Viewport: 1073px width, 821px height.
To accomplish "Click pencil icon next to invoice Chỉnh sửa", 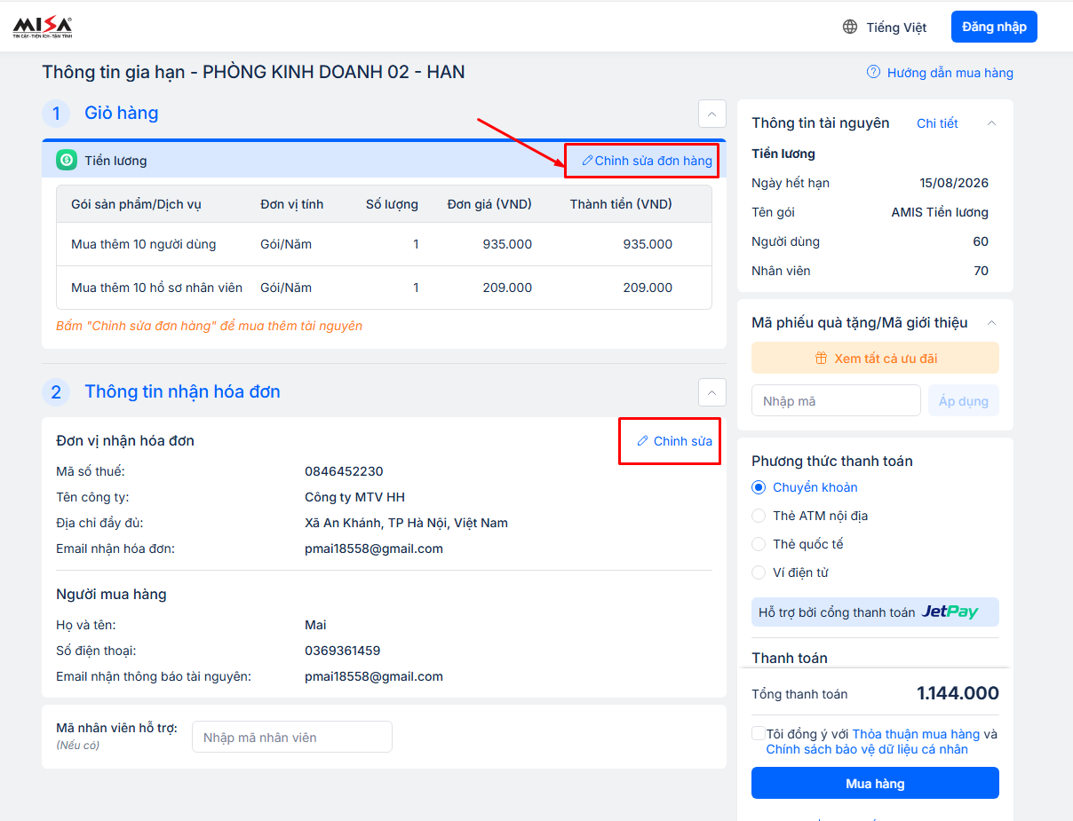I will pos(642,441).
